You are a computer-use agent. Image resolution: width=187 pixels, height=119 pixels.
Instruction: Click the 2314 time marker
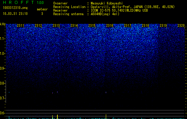tap(74, 26)
